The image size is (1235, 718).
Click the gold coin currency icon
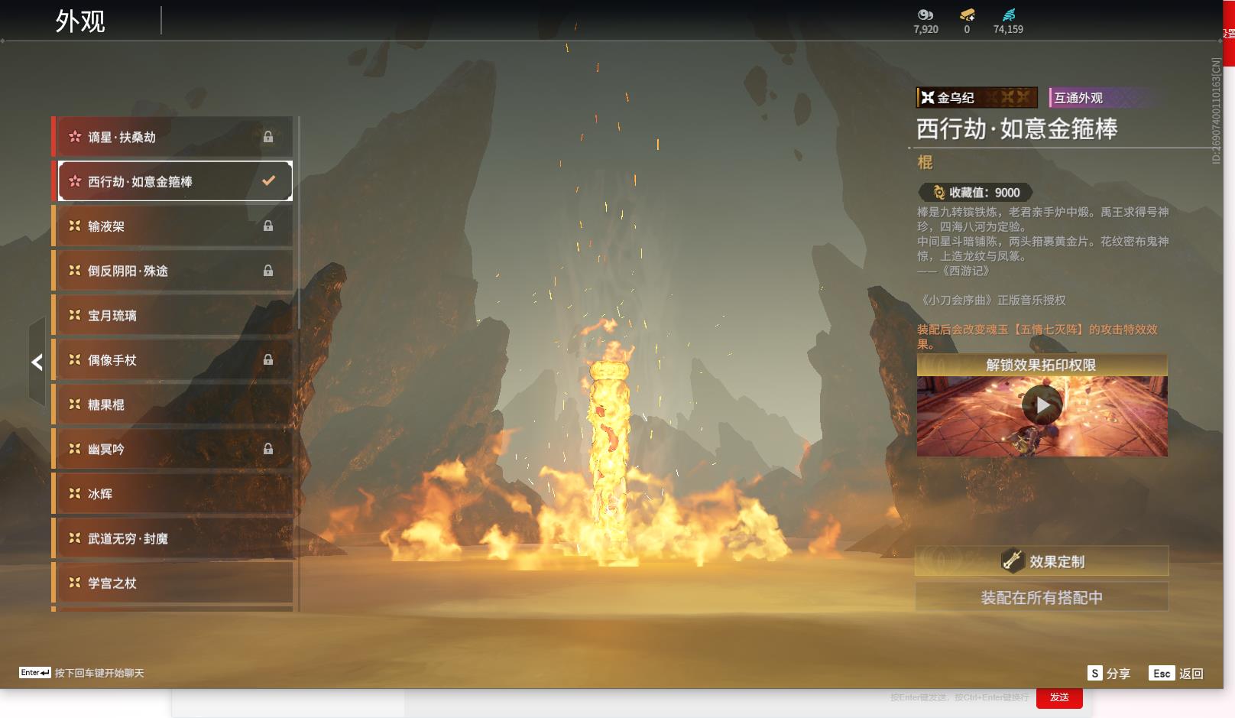pos(925,15)
